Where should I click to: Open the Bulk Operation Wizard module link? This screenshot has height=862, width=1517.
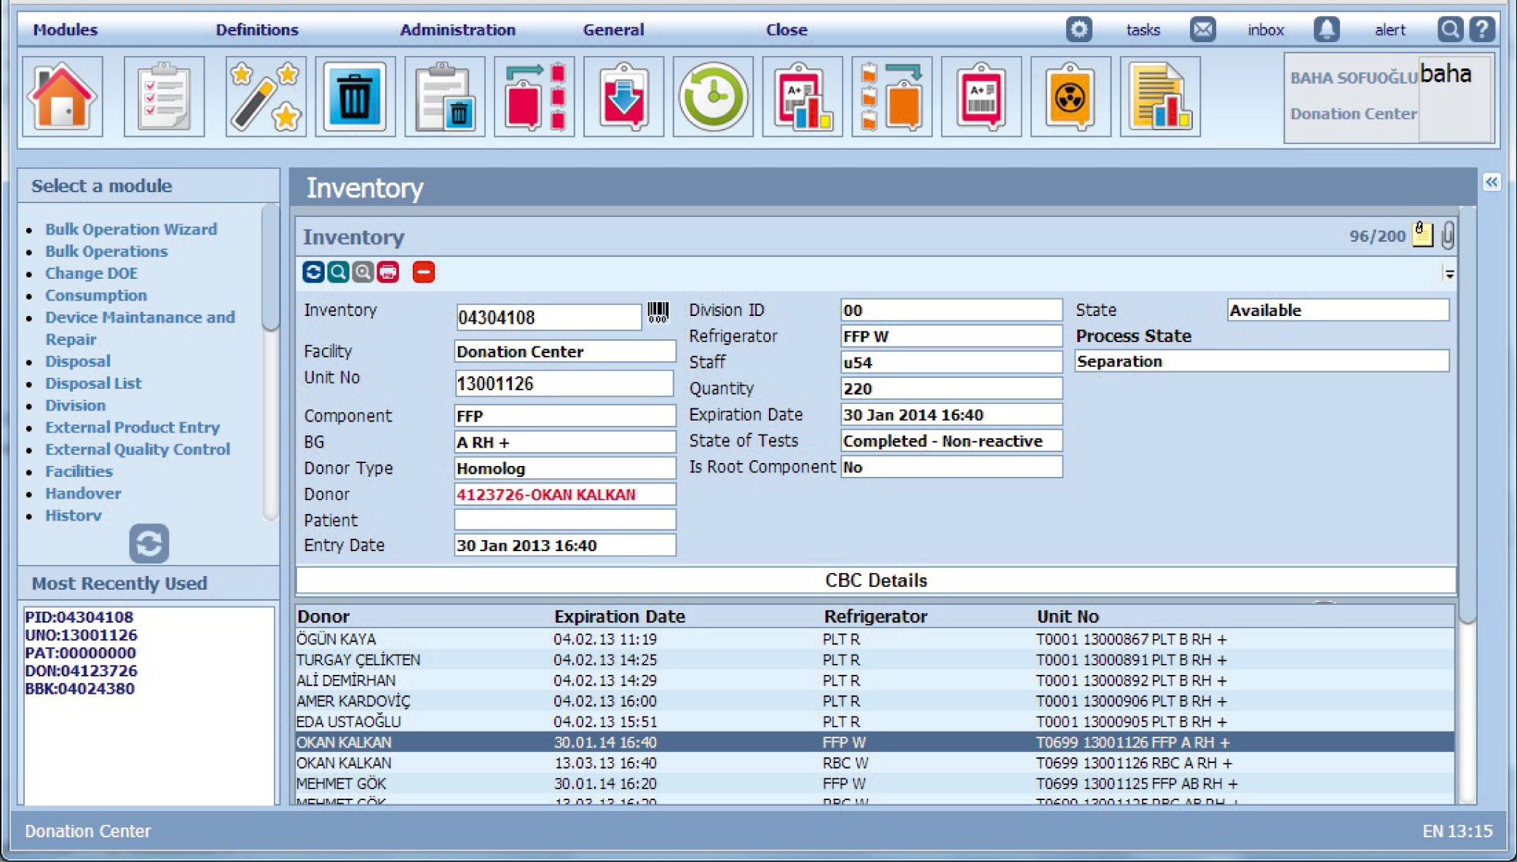[131, 229]
